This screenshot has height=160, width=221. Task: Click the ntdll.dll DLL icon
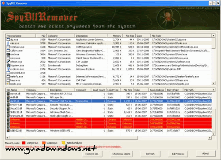[x=8, y=98]
